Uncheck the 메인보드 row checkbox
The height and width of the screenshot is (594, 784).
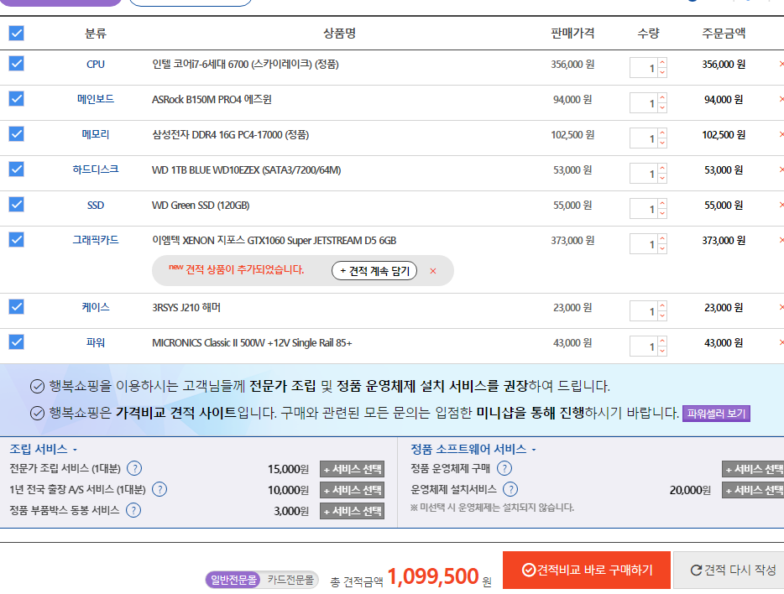(17, 99)
